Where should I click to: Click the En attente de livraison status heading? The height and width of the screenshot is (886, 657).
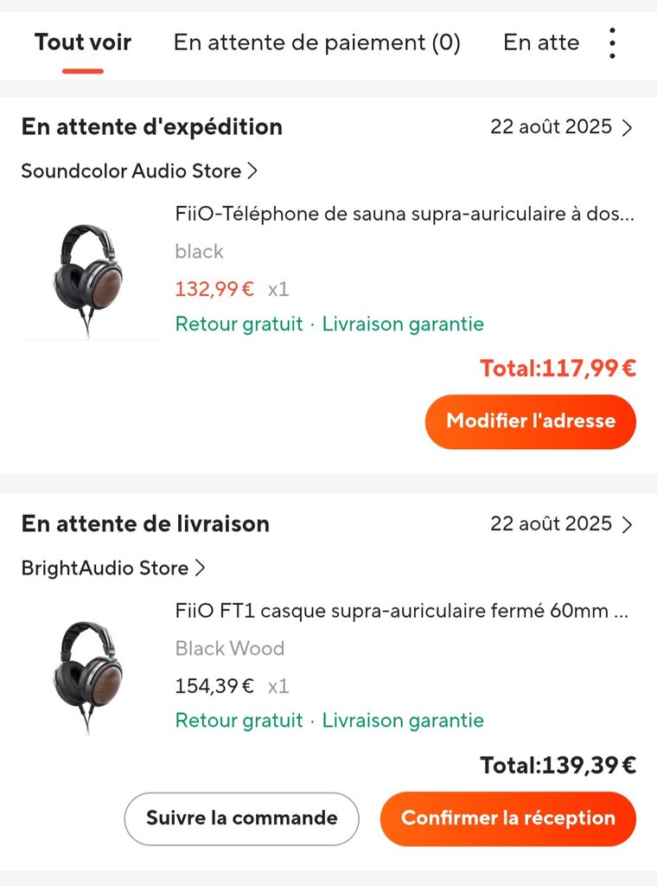(145, 524)
